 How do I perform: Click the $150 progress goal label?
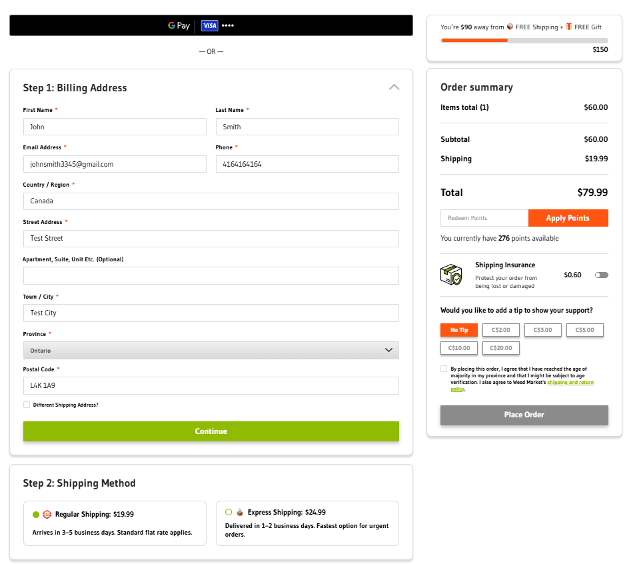click(x=600, y=49)
